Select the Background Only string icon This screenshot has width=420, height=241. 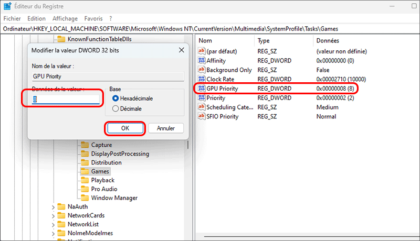click(x=202, y=70)
